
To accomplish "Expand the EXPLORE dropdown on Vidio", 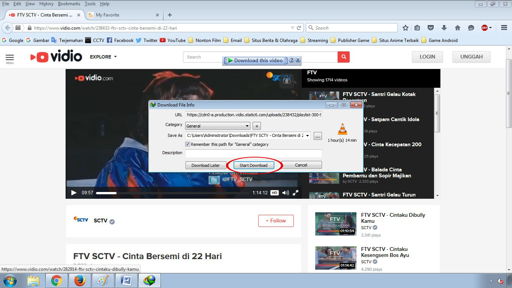I will (x=103, y=57).
